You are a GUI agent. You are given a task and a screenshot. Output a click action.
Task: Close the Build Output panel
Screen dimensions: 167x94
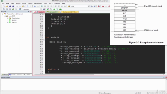click(166, 77)
